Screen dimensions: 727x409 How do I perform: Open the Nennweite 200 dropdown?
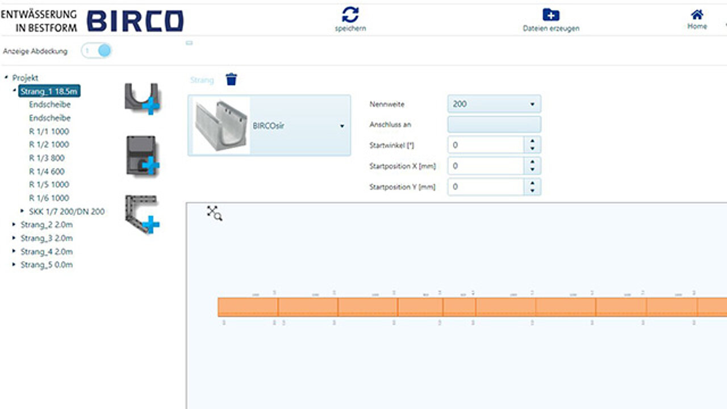[x=494, y=104]
